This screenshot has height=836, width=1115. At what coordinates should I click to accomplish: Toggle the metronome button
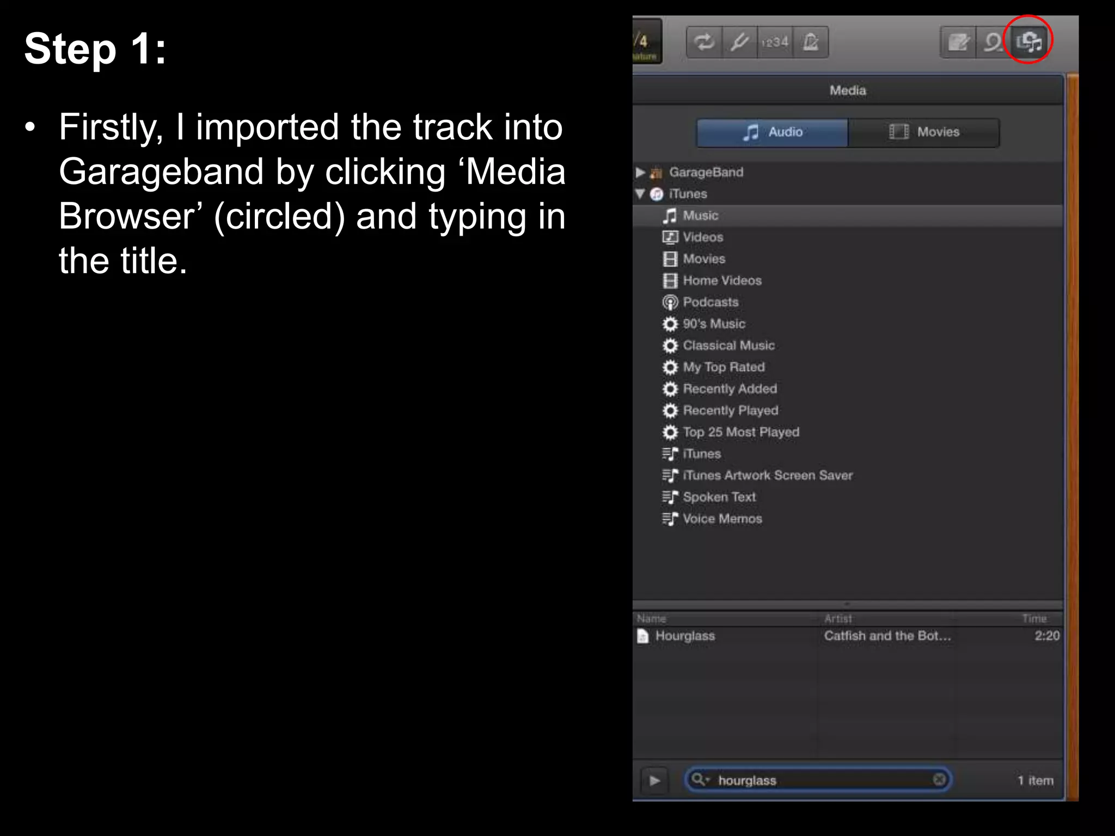click(811, 42)
